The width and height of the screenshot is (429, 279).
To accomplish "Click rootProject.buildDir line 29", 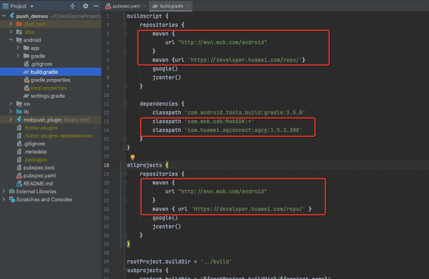I will 179,261.
